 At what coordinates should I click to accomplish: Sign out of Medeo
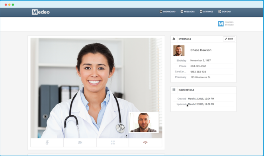225,12
